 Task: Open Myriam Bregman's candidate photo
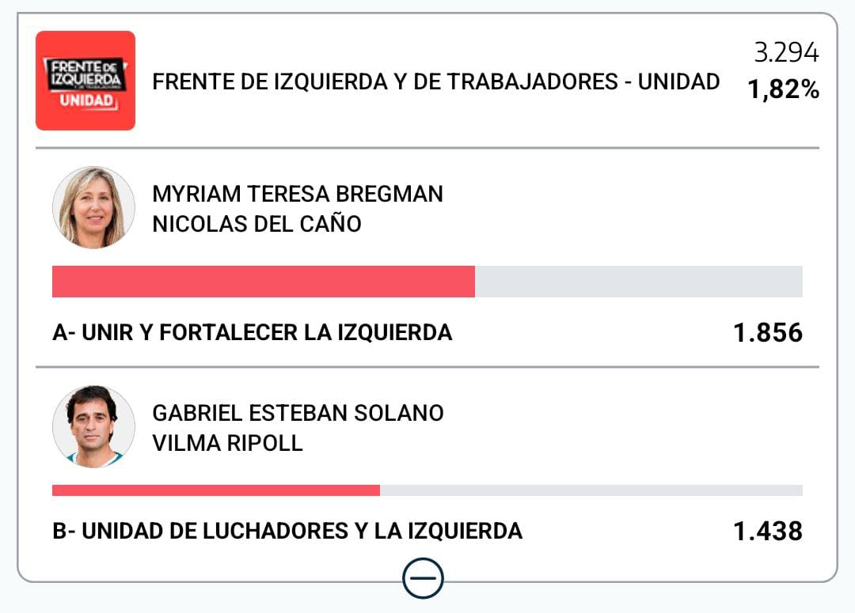93,207
